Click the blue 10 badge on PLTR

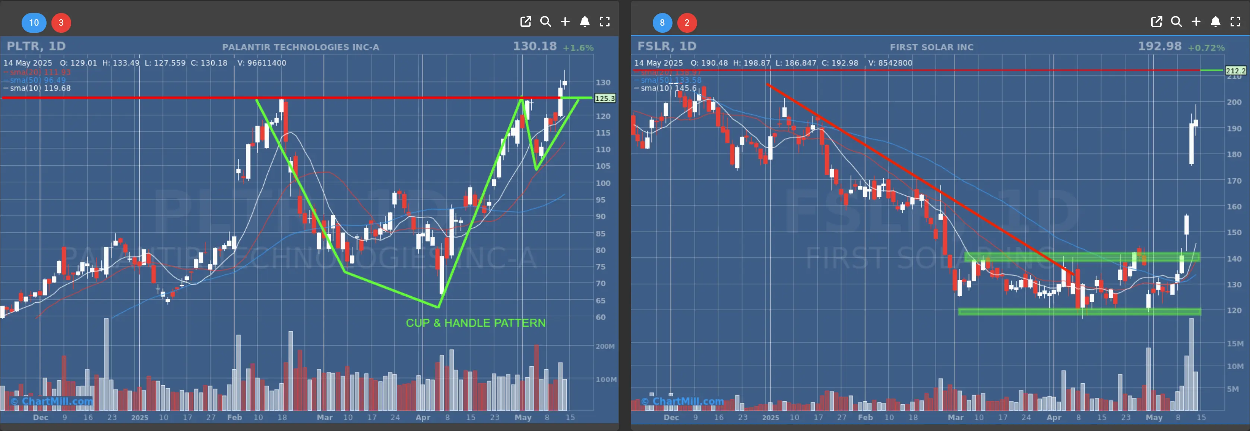[34, 22]
